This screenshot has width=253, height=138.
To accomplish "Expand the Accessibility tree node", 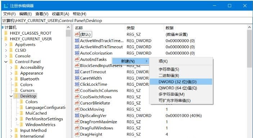I will point(11,67).
